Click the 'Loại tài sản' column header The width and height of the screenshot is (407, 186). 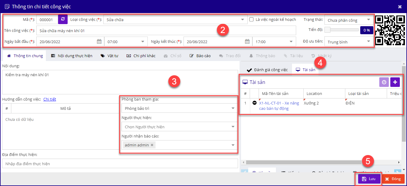(366, 93)
